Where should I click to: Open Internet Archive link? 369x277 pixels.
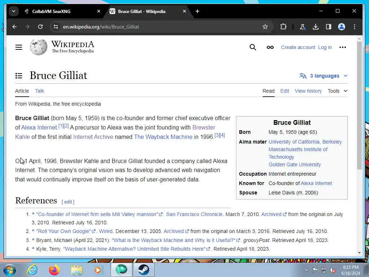pyautogui.click(x=93, y=137)
